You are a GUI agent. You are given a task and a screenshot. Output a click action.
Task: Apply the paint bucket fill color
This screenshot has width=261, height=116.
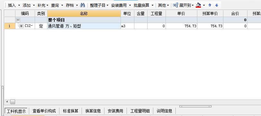click(x=198, y=5)
